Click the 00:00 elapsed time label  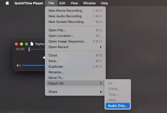tap(20, 49)
